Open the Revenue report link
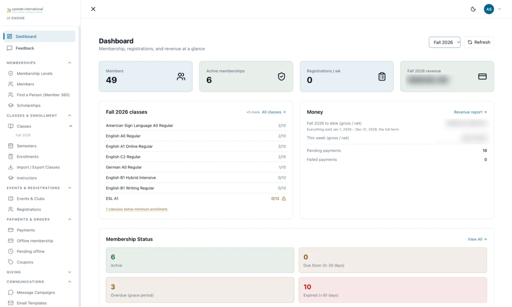Viewport: 512px width, 307px height. pyautogui.click(x=470, y=112)
